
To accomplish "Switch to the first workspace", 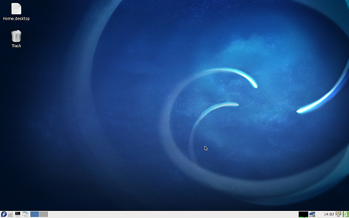I will coord(34,214).
